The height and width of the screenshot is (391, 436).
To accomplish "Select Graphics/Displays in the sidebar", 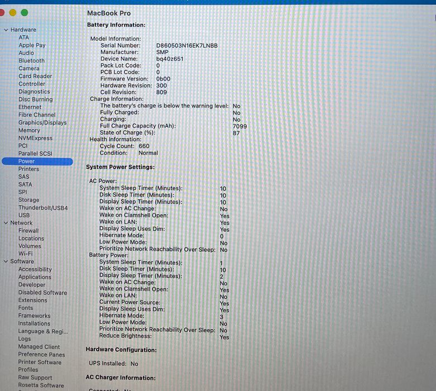I will [42, 122].
